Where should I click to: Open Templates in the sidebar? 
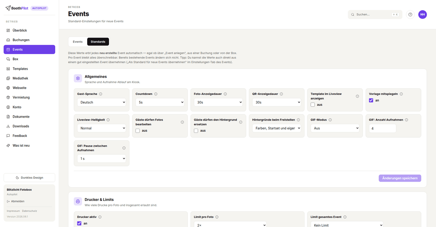(x=29, y=69)
